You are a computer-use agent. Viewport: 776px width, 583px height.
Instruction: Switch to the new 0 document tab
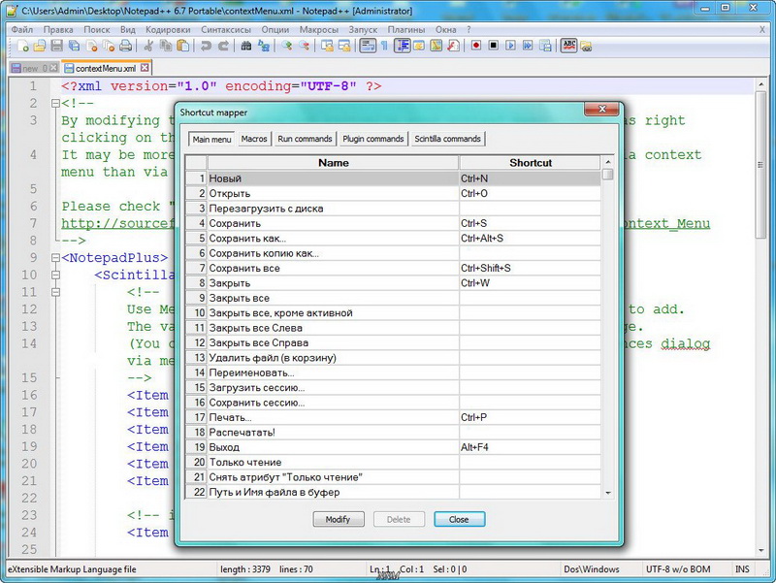[34, 68]
